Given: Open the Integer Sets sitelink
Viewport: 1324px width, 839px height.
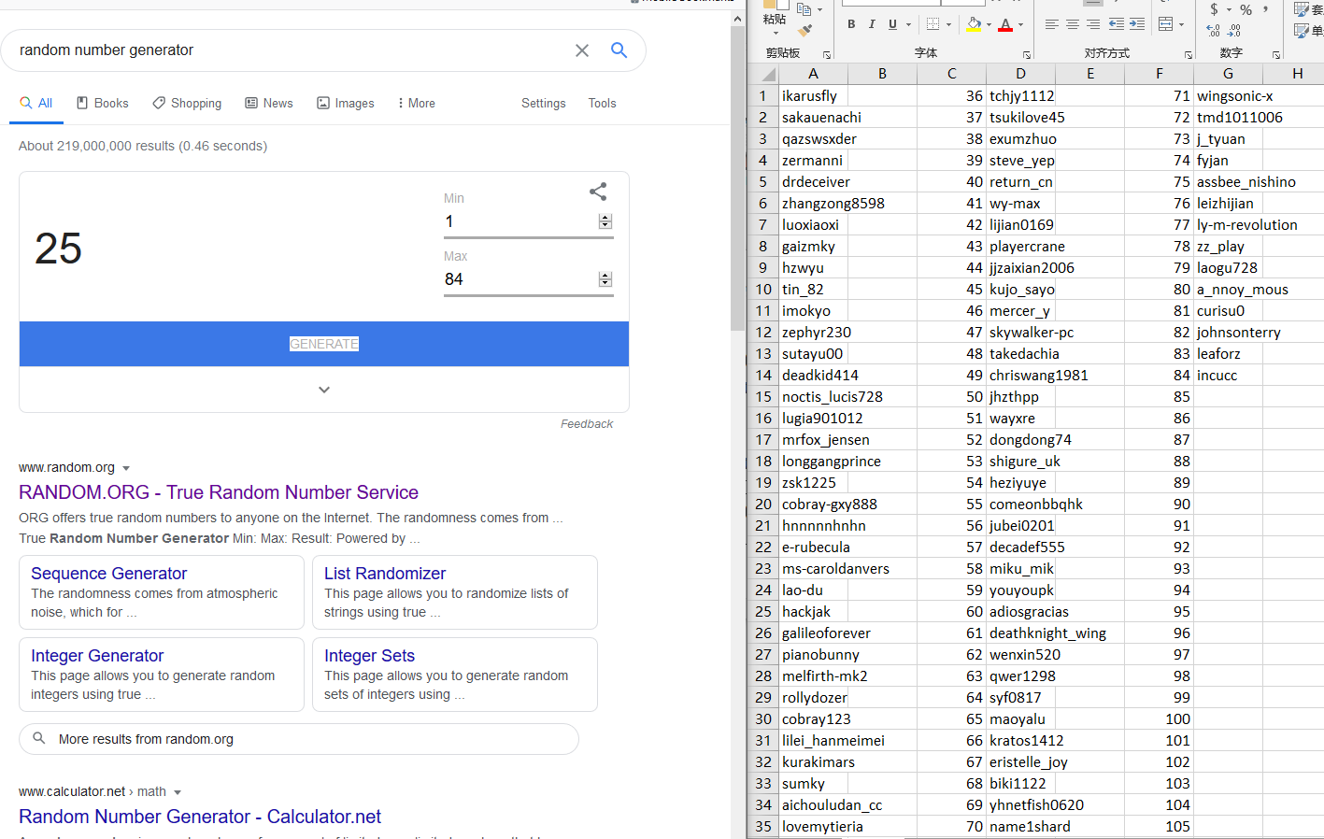Looking at the screenshot, I should pyautogui.click(x=369, y=656).
